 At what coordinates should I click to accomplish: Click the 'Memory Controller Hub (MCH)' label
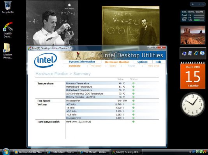point(81,97)
